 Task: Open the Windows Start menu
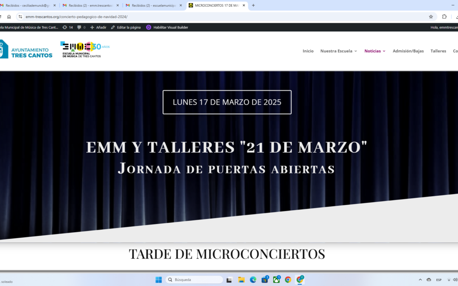[159, 280]
